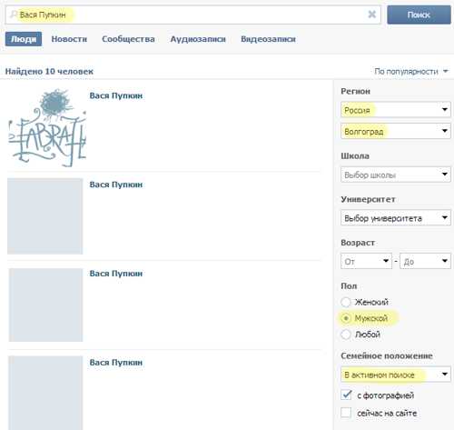Open the Видеозаписи tab
454x430 pixels.
tap(268, 39)
